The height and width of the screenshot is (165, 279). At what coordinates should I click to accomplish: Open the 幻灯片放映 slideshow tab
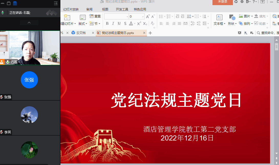point(71,9)
